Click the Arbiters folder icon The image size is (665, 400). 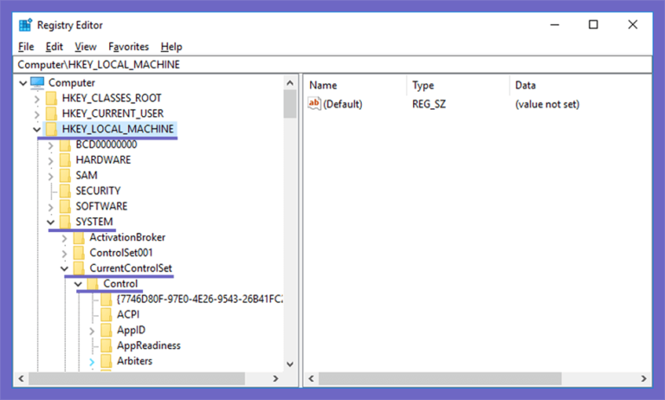(106, 361)
